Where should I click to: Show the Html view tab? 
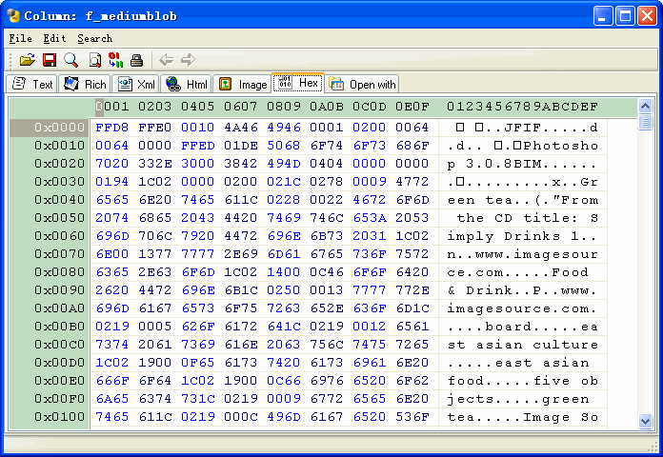186,84
